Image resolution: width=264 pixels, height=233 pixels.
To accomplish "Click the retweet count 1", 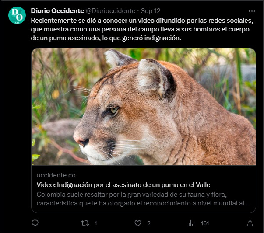I will click(x=95, y=223).
